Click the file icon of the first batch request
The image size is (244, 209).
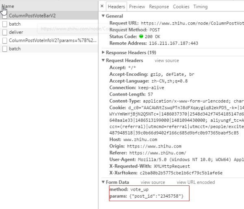click(5, 24)
